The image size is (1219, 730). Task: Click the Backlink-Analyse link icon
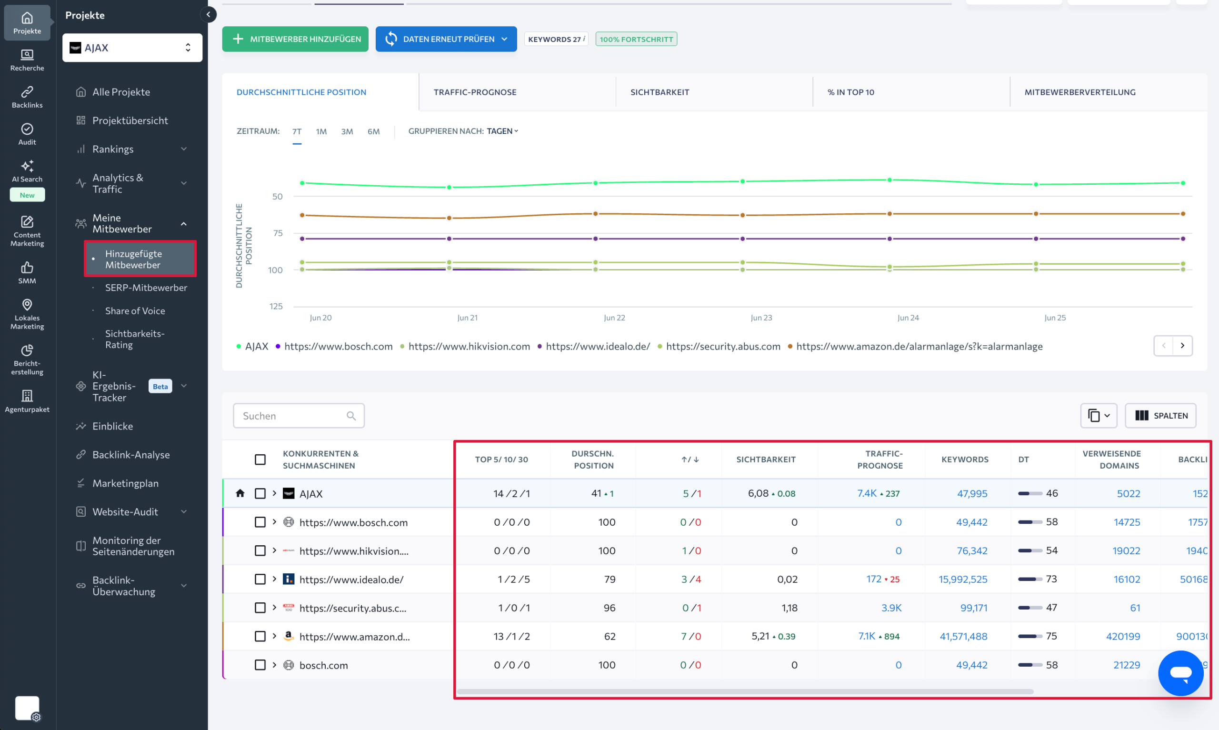pyautogui.click(x=81, y=455)
